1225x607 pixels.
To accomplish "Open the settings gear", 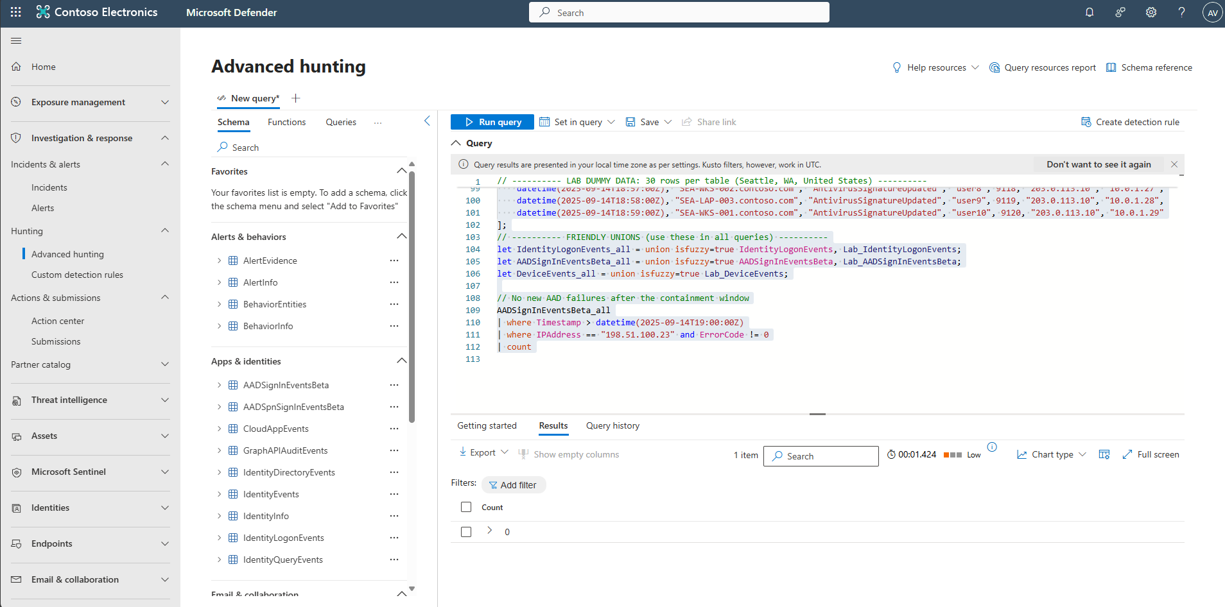I will coord(1151,12).
